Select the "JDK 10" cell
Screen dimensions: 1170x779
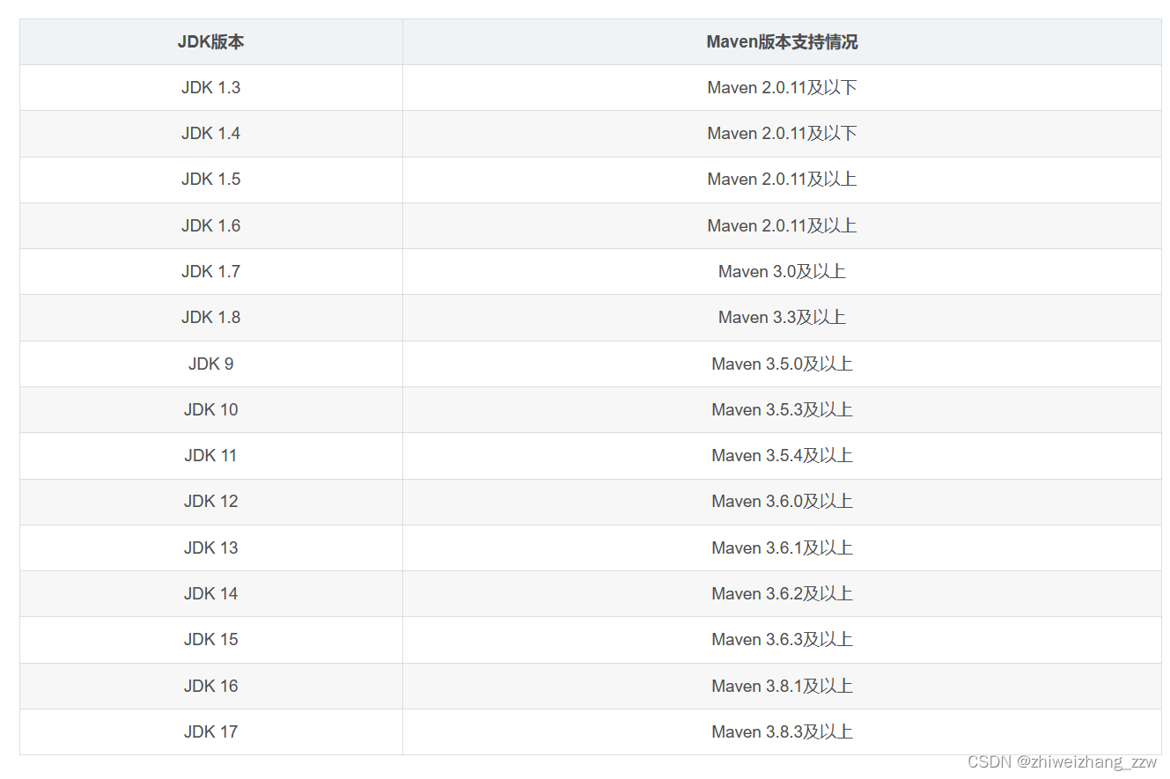[211, 410]
